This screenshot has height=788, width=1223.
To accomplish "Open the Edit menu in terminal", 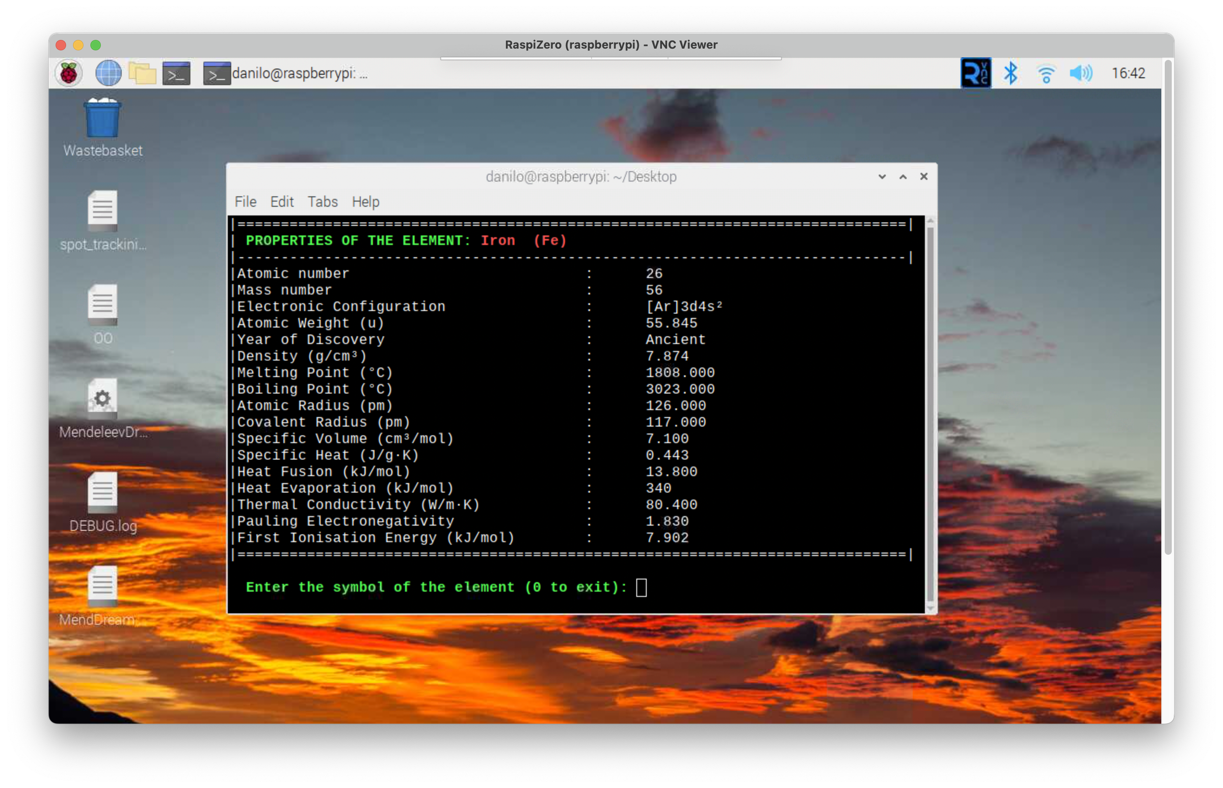I will coord(282,202).
